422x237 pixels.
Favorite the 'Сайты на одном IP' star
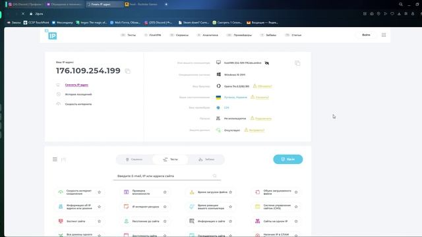pyautogui.click(x=296, y=221)
